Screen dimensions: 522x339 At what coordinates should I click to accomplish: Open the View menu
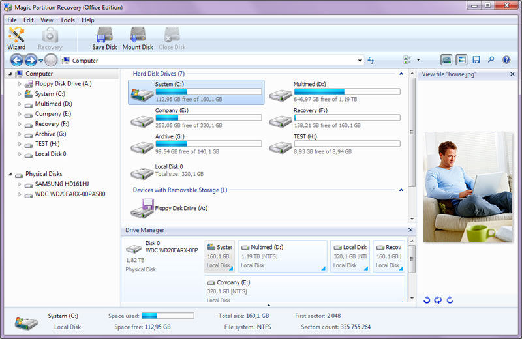tap(47, 20)
